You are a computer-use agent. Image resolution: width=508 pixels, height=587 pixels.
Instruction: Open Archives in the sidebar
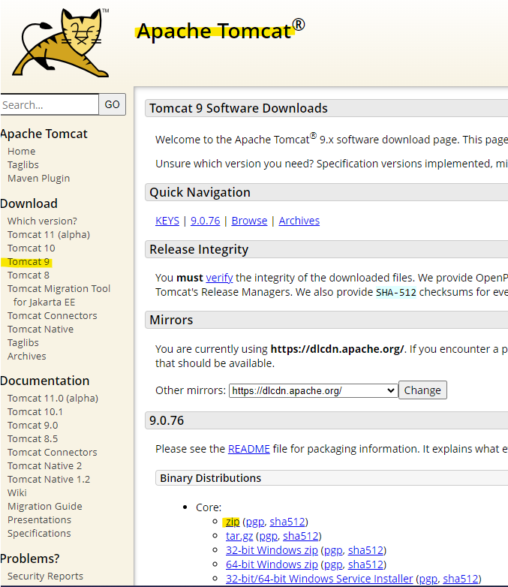pos(26,356)
